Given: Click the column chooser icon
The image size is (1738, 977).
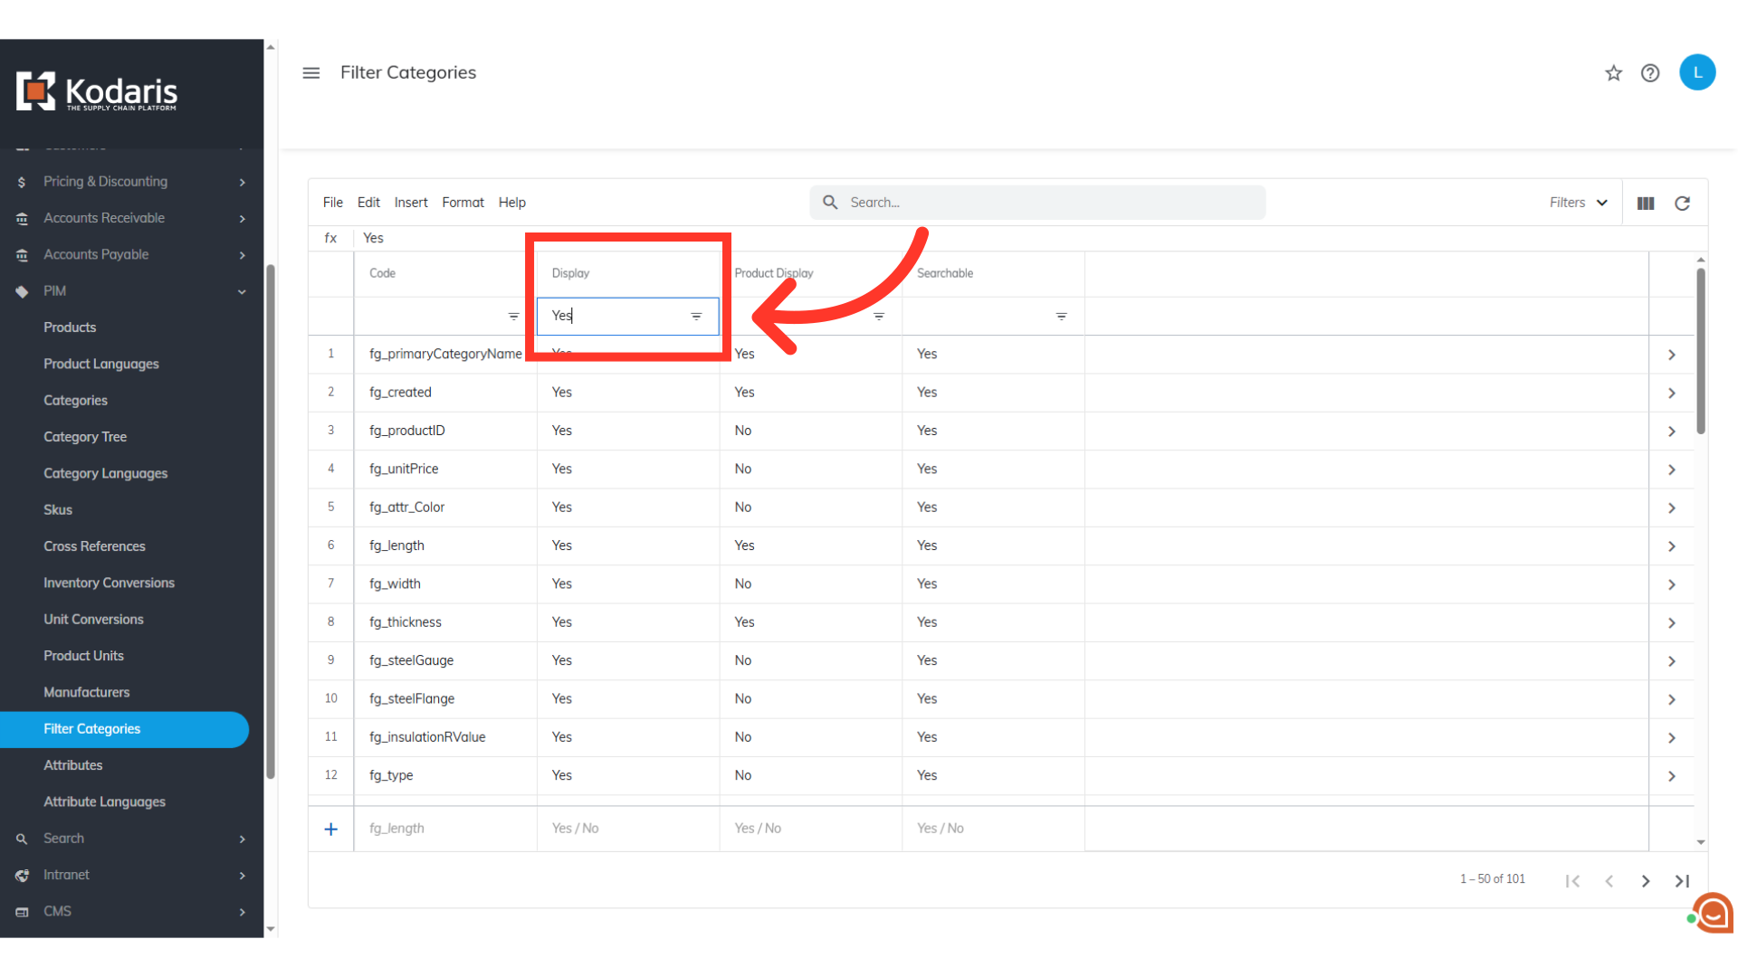Looking at the screenshot, I should pos(1646,204).
